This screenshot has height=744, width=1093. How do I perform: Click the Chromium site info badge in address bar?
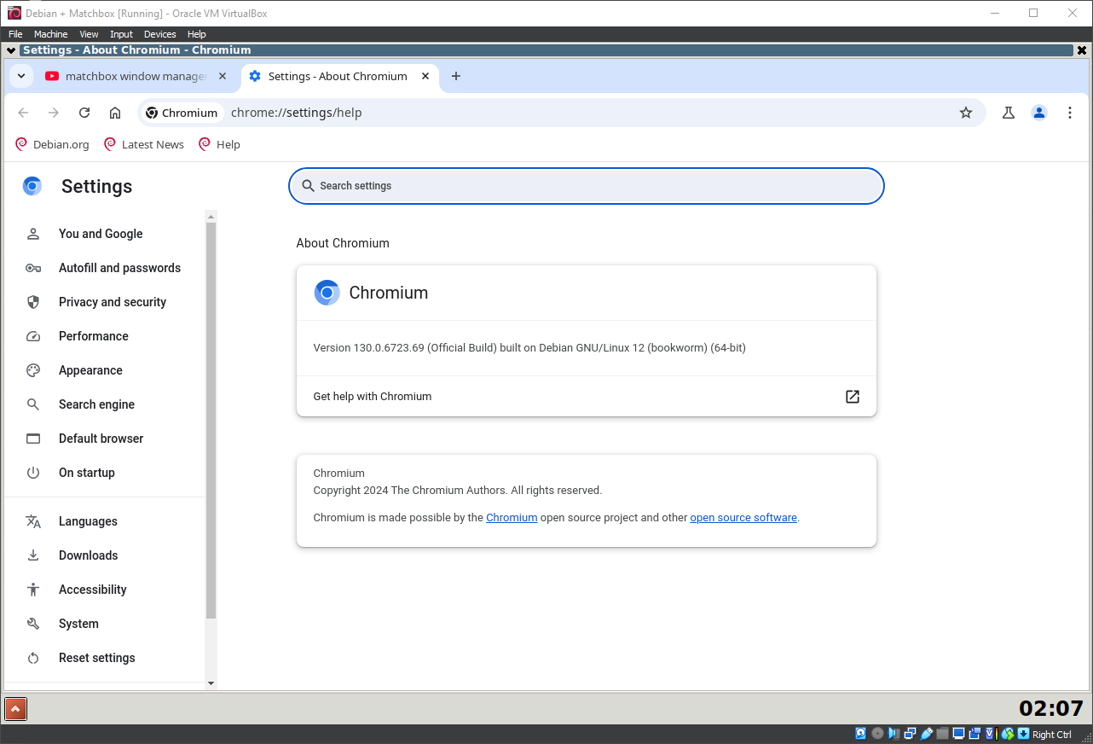181,112
